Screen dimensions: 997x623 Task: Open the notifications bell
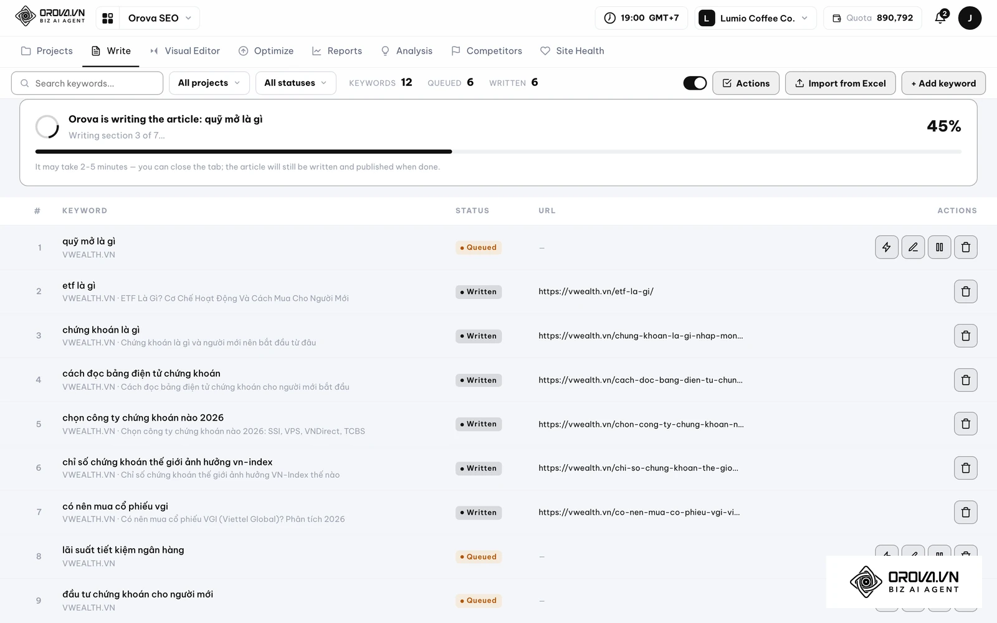pyautogui.click(x=940, y=17)
